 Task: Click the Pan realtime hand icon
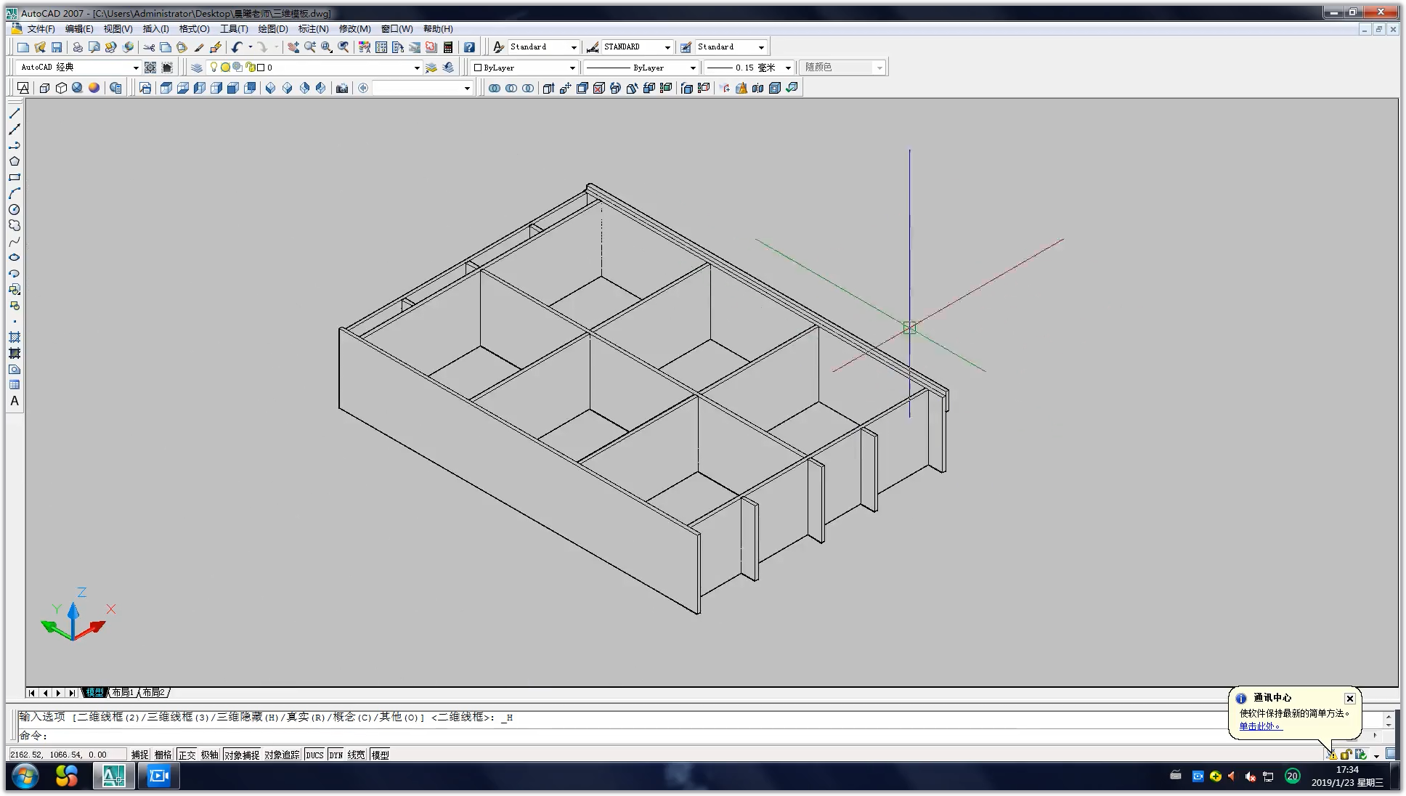[x=293, y=47]
